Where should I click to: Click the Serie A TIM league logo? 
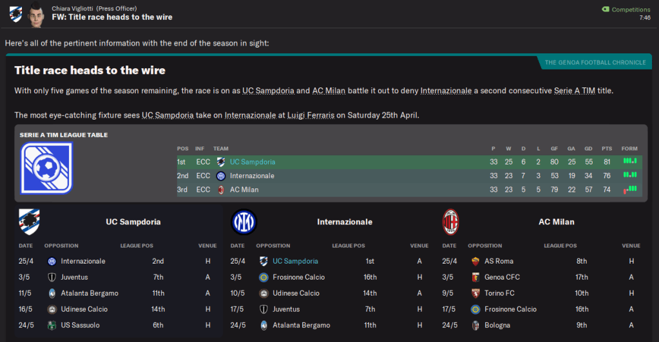pyautogui.click(x=46, y=168)
